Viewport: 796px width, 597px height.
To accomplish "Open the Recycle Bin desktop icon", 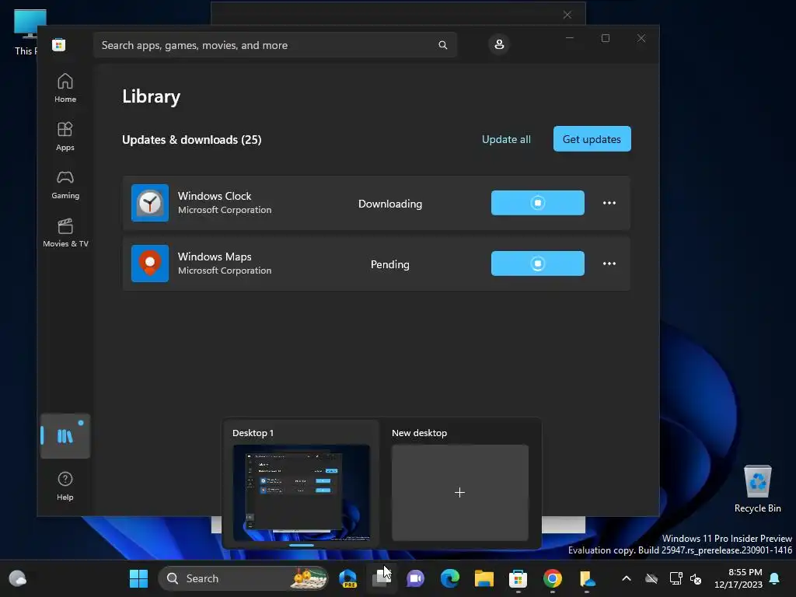I will click(757, 490).
